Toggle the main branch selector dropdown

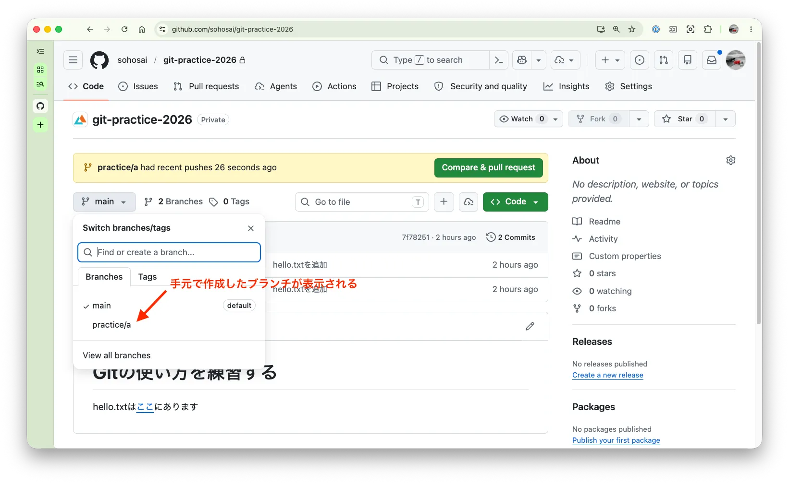pos(104,202)
